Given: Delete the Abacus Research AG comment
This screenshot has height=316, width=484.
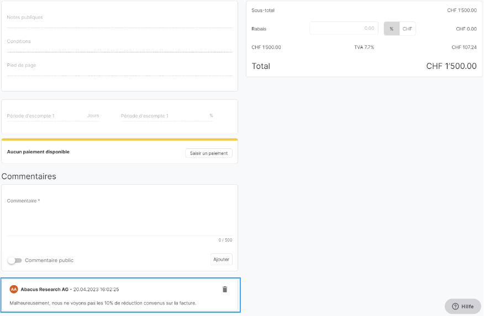Looking at the screenshot, I should [225, 289].
